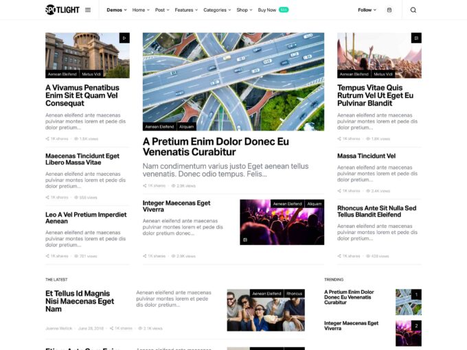Click trending thumbnail numbered 1
Viewport: 467px width, 350px height.
409,302
